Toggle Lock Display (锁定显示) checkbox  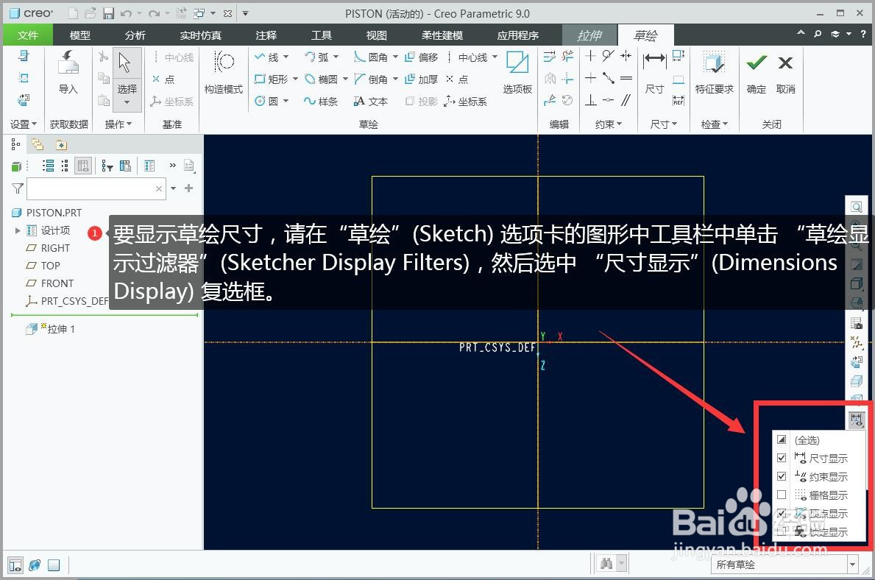point(782,531)
